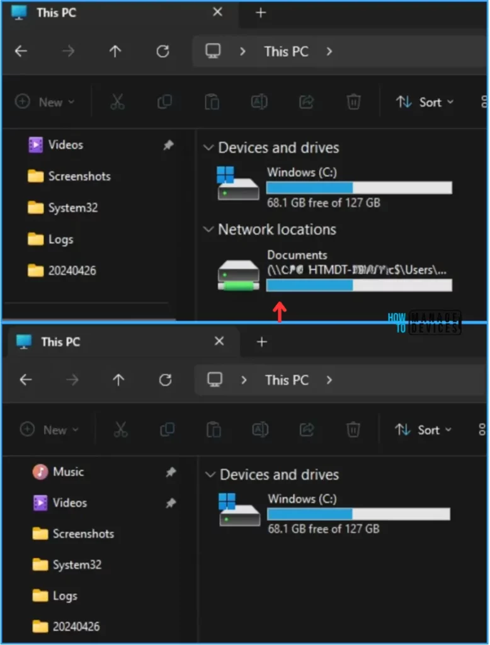Click Cut icon in upper window toolbar
The image size is (490, 645).
[x=117, y=101]
